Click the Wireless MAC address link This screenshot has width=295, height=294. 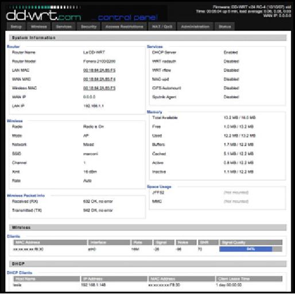[x=99, y=88]
